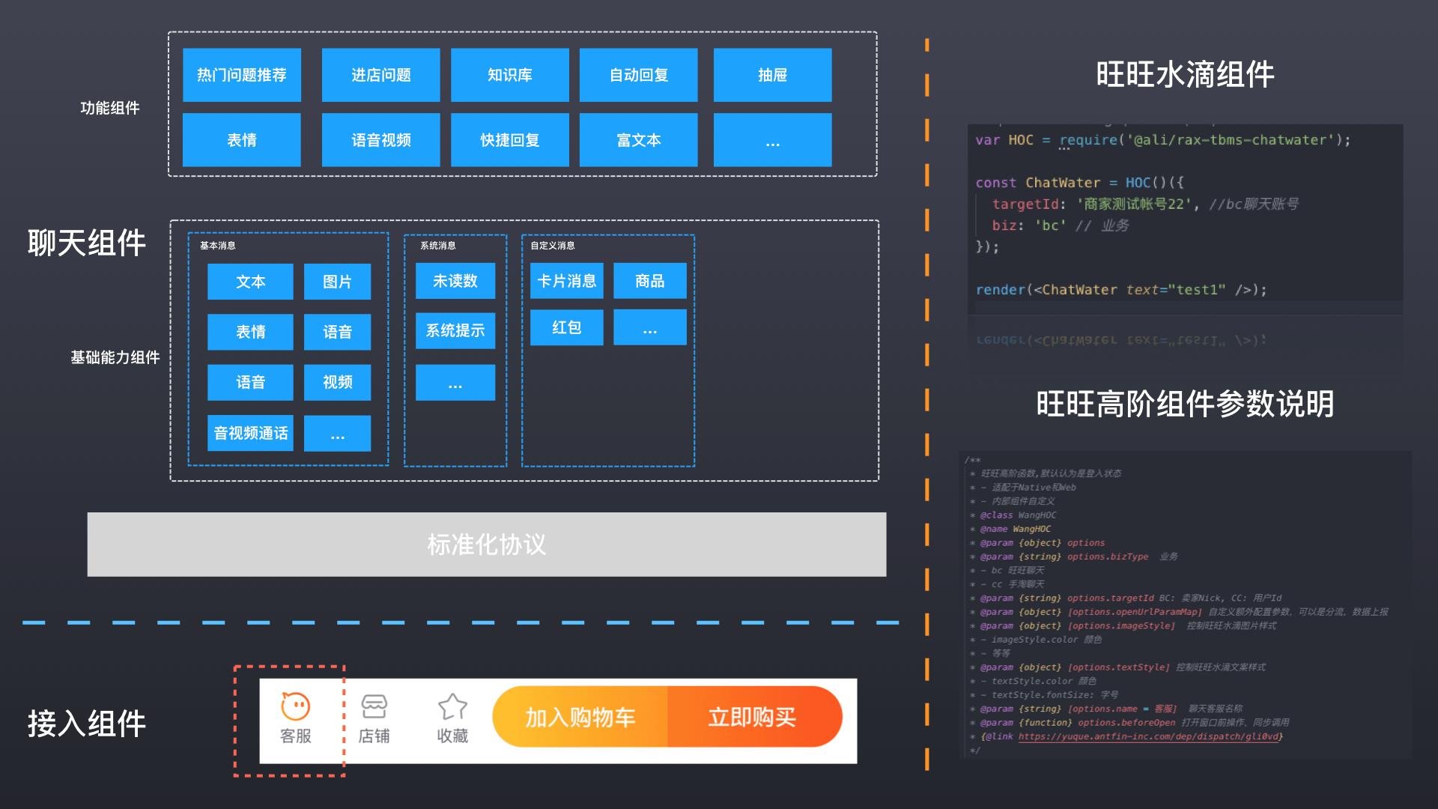Select the 系统提示 message block
This screenshot has height=809, width=1438.
pos(455,330)
